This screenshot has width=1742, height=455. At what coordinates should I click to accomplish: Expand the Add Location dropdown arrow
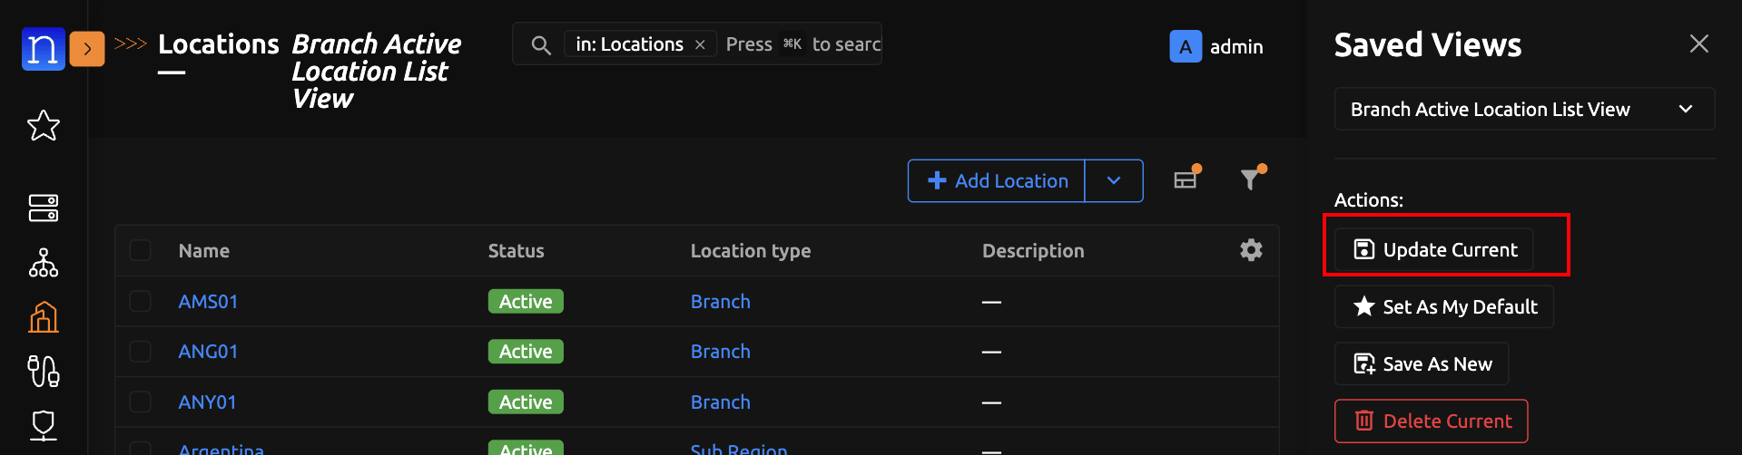1114,180
